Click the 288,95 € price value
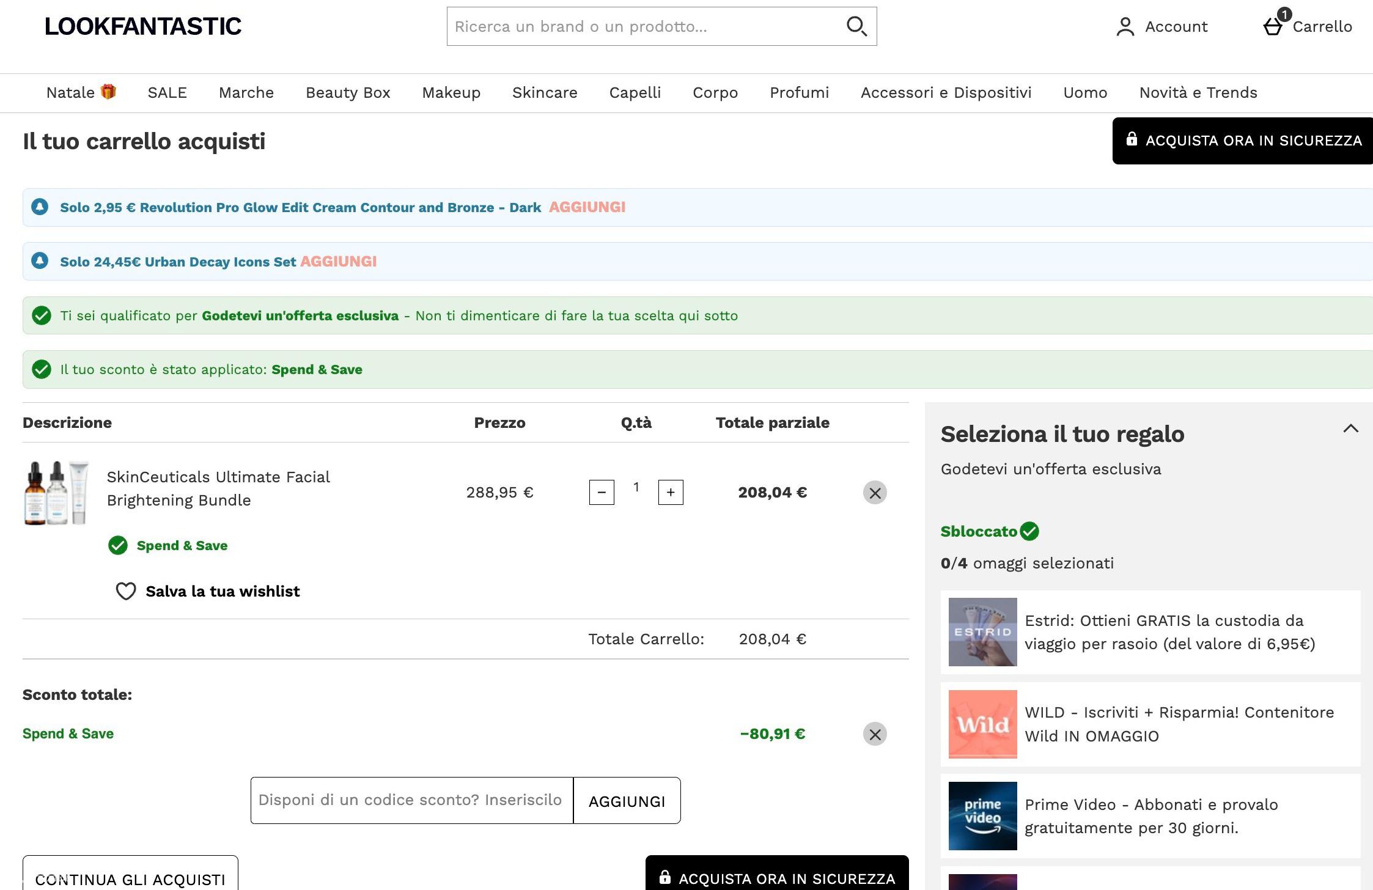The width and height of the screenshot is (1373, 890). pos(499,493)
